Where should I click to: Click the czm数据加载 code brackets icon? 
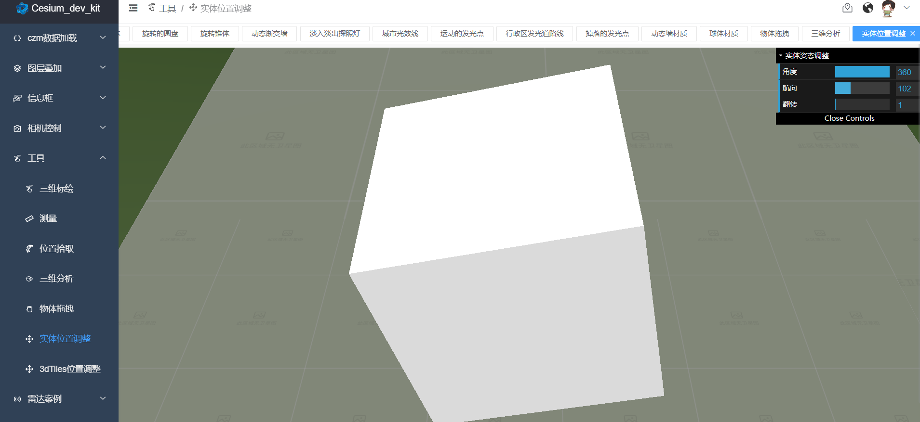click(17, 38)
